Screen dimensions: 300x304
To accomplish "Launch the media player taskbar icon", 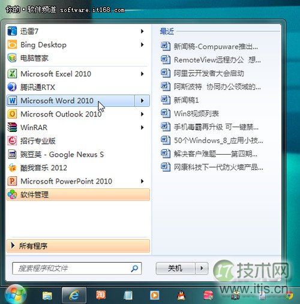I will click(155, 295).
